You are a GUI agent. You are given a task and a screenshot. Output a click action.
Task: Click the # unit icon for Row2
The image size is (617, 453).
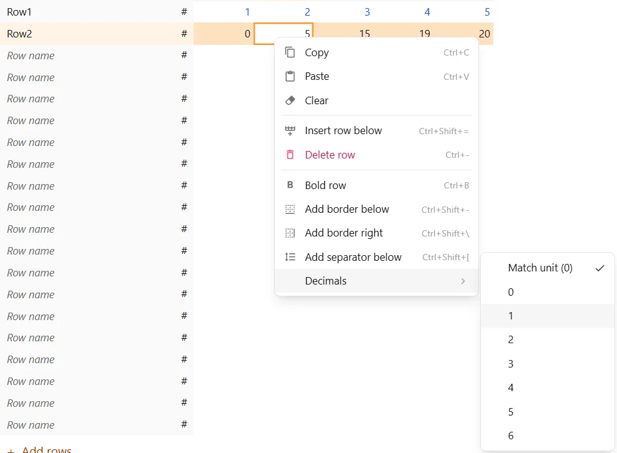184,34
